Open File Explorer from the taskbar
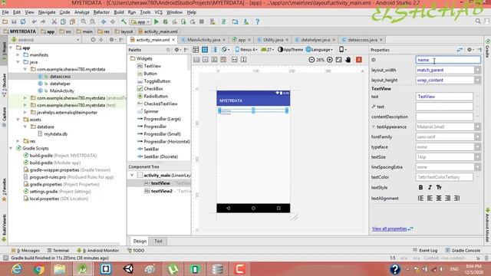This screenshot has height=276, width=491. (x=60, y=269)
